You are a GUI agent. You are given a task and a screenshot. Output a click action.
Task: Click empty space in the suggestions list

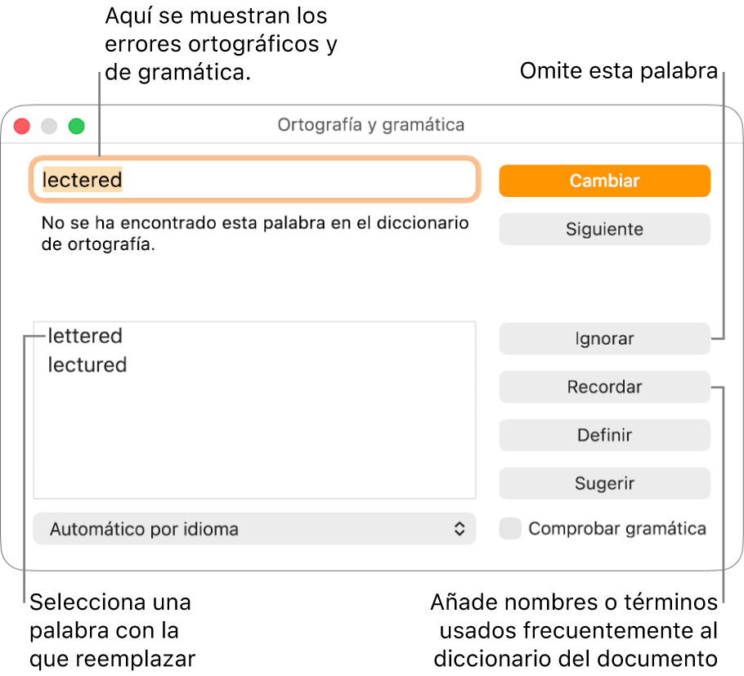click(254, 436)
